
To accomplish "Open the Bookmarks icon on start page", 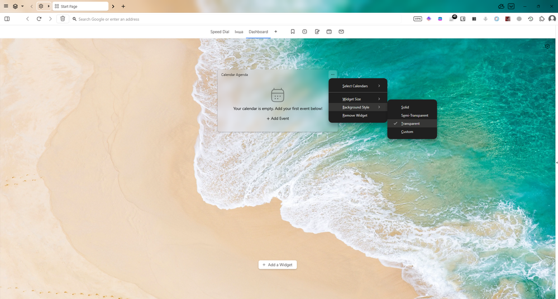I will [293, 32].
